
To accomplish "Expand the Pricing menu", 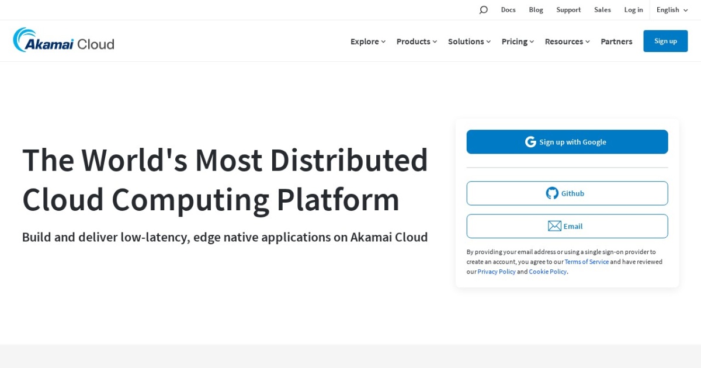I will point(517,41).
